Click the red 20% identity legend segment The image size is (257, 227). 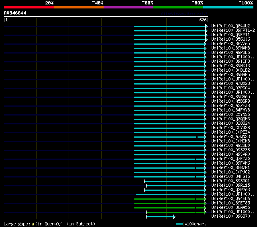tap(29, 7)
